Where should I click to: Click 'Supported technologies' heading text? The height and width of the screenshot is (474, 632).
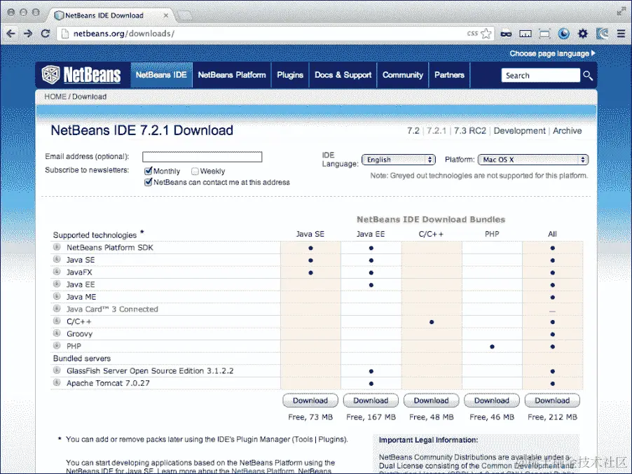pos(95,235)
